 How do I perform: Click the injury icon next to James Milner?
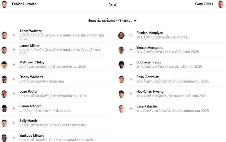click(x=14, y=50)
